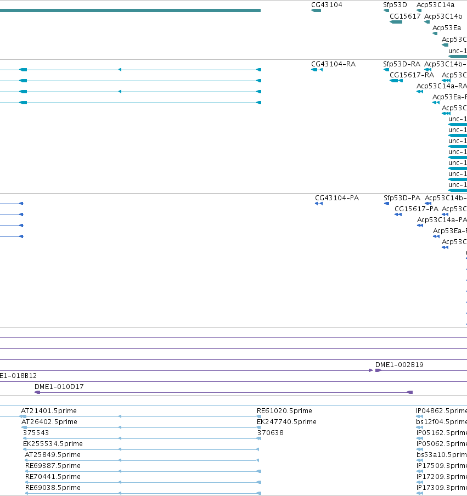The image size is (467, 496).
Task: Select the Sfp53D-RA transcript label
Action: click(402, 64)
